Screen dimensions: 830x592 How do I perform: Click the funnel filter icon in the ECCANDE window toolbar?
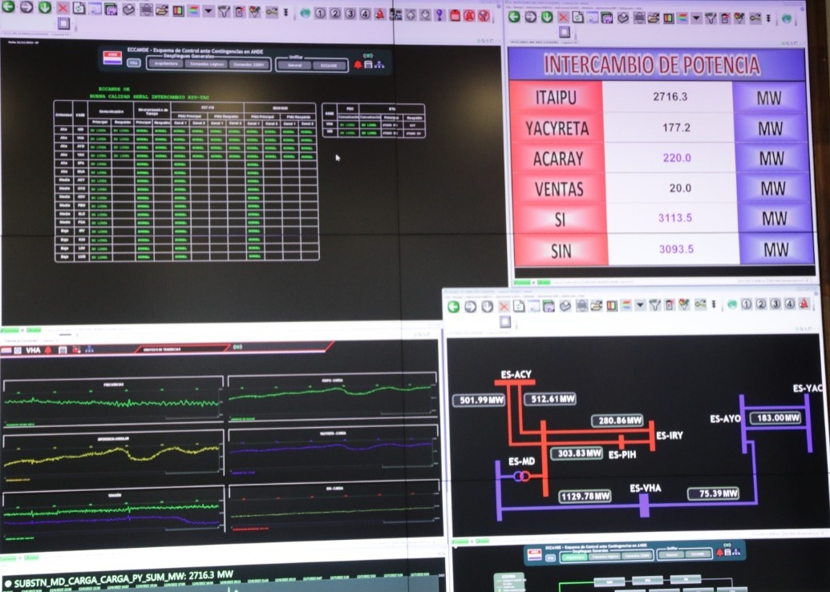[224, 11]
